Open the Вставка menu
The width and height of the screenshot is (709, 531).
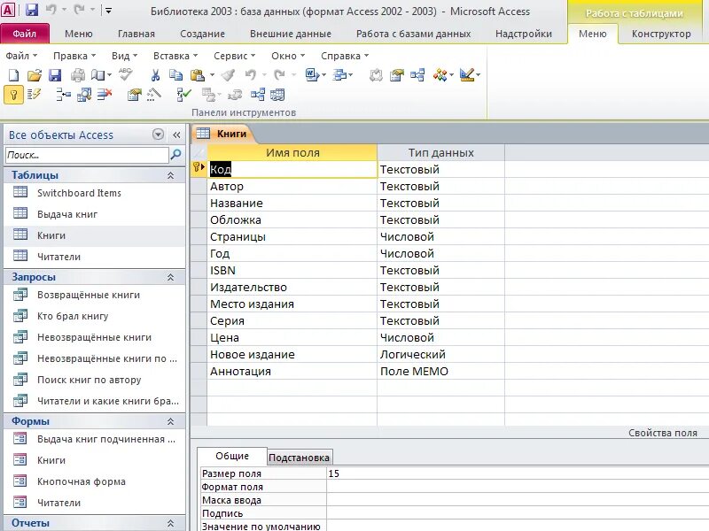click(175, 56)
